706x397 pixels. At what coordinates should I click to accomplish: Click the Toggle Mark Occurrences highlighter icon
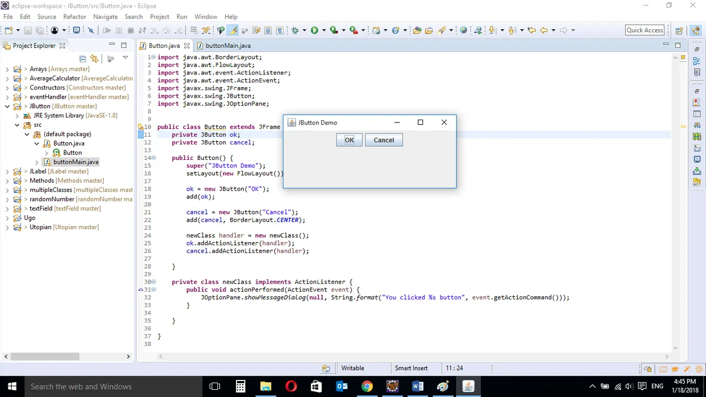(x=233, y=30)
